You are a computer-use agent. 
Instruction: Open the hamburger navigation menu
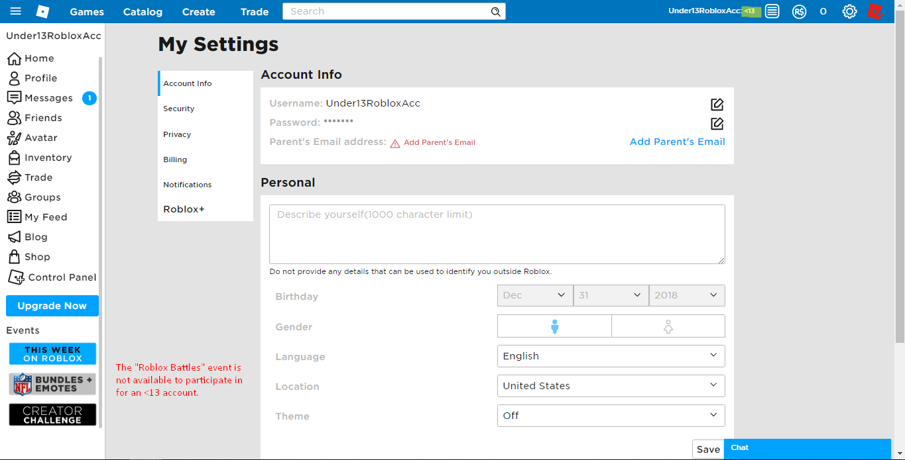[x=16, y=11]
